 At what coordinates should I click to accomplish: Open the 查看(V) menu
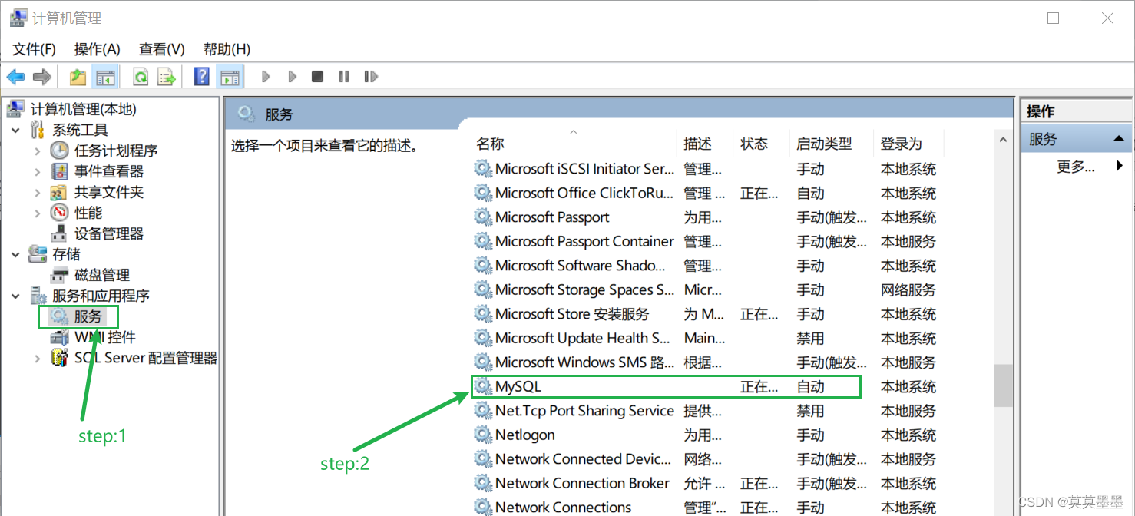click(x=162, y=49)
